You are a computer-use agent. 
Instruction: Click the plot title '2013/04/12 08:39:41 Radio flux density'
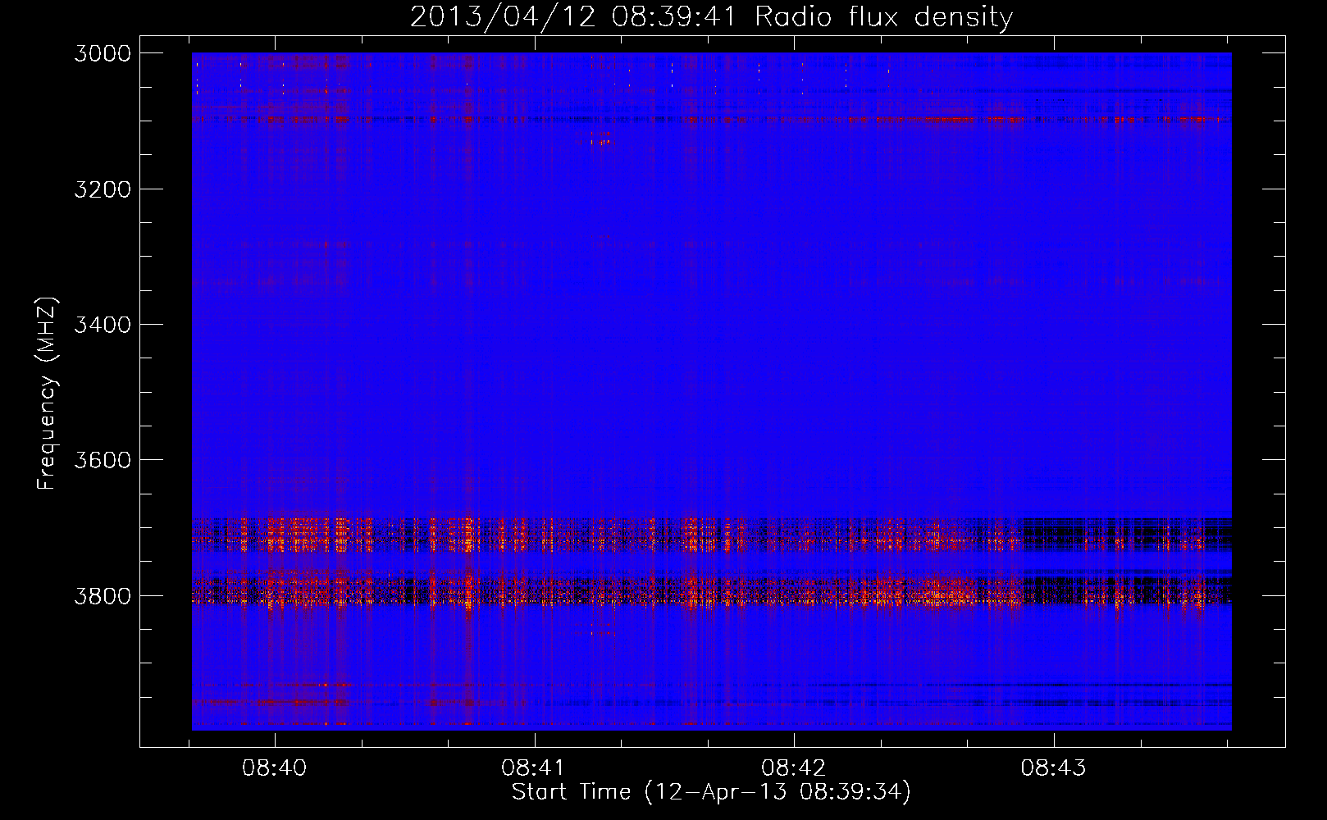711,16
